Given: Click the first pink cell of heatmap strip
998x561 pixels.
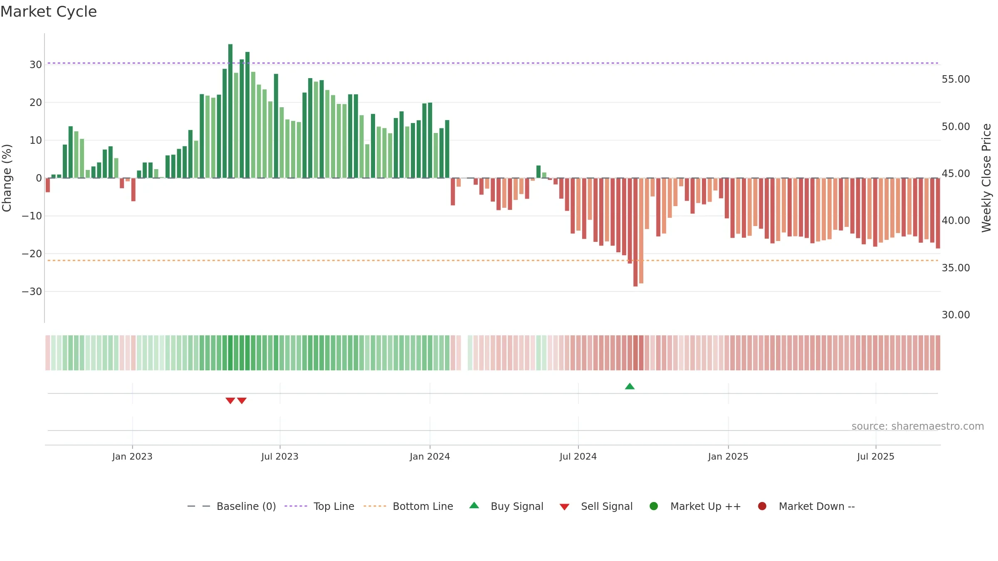Looking at the screenshot, I should (48, 353).
